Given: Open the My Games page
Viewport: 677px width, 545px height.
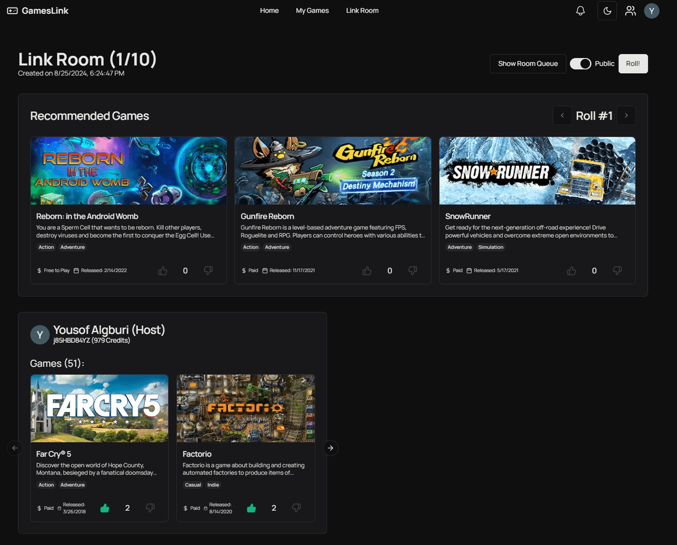Looking at the screenshot, I should point(312,10).
